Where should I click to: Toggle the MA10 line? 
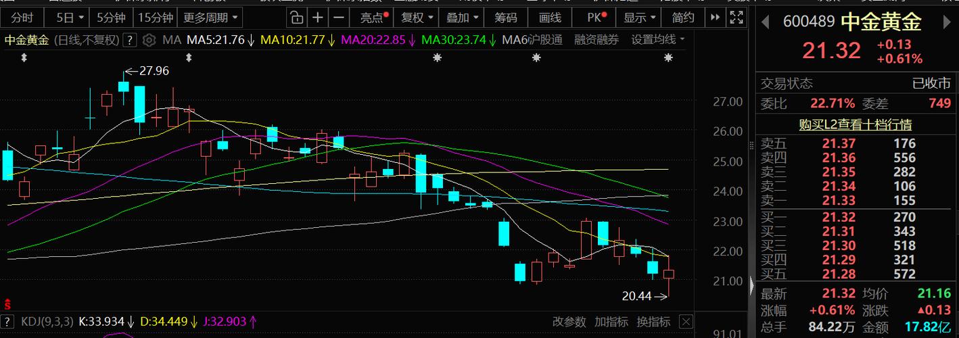pyautogui.click(x=298, y=40)
